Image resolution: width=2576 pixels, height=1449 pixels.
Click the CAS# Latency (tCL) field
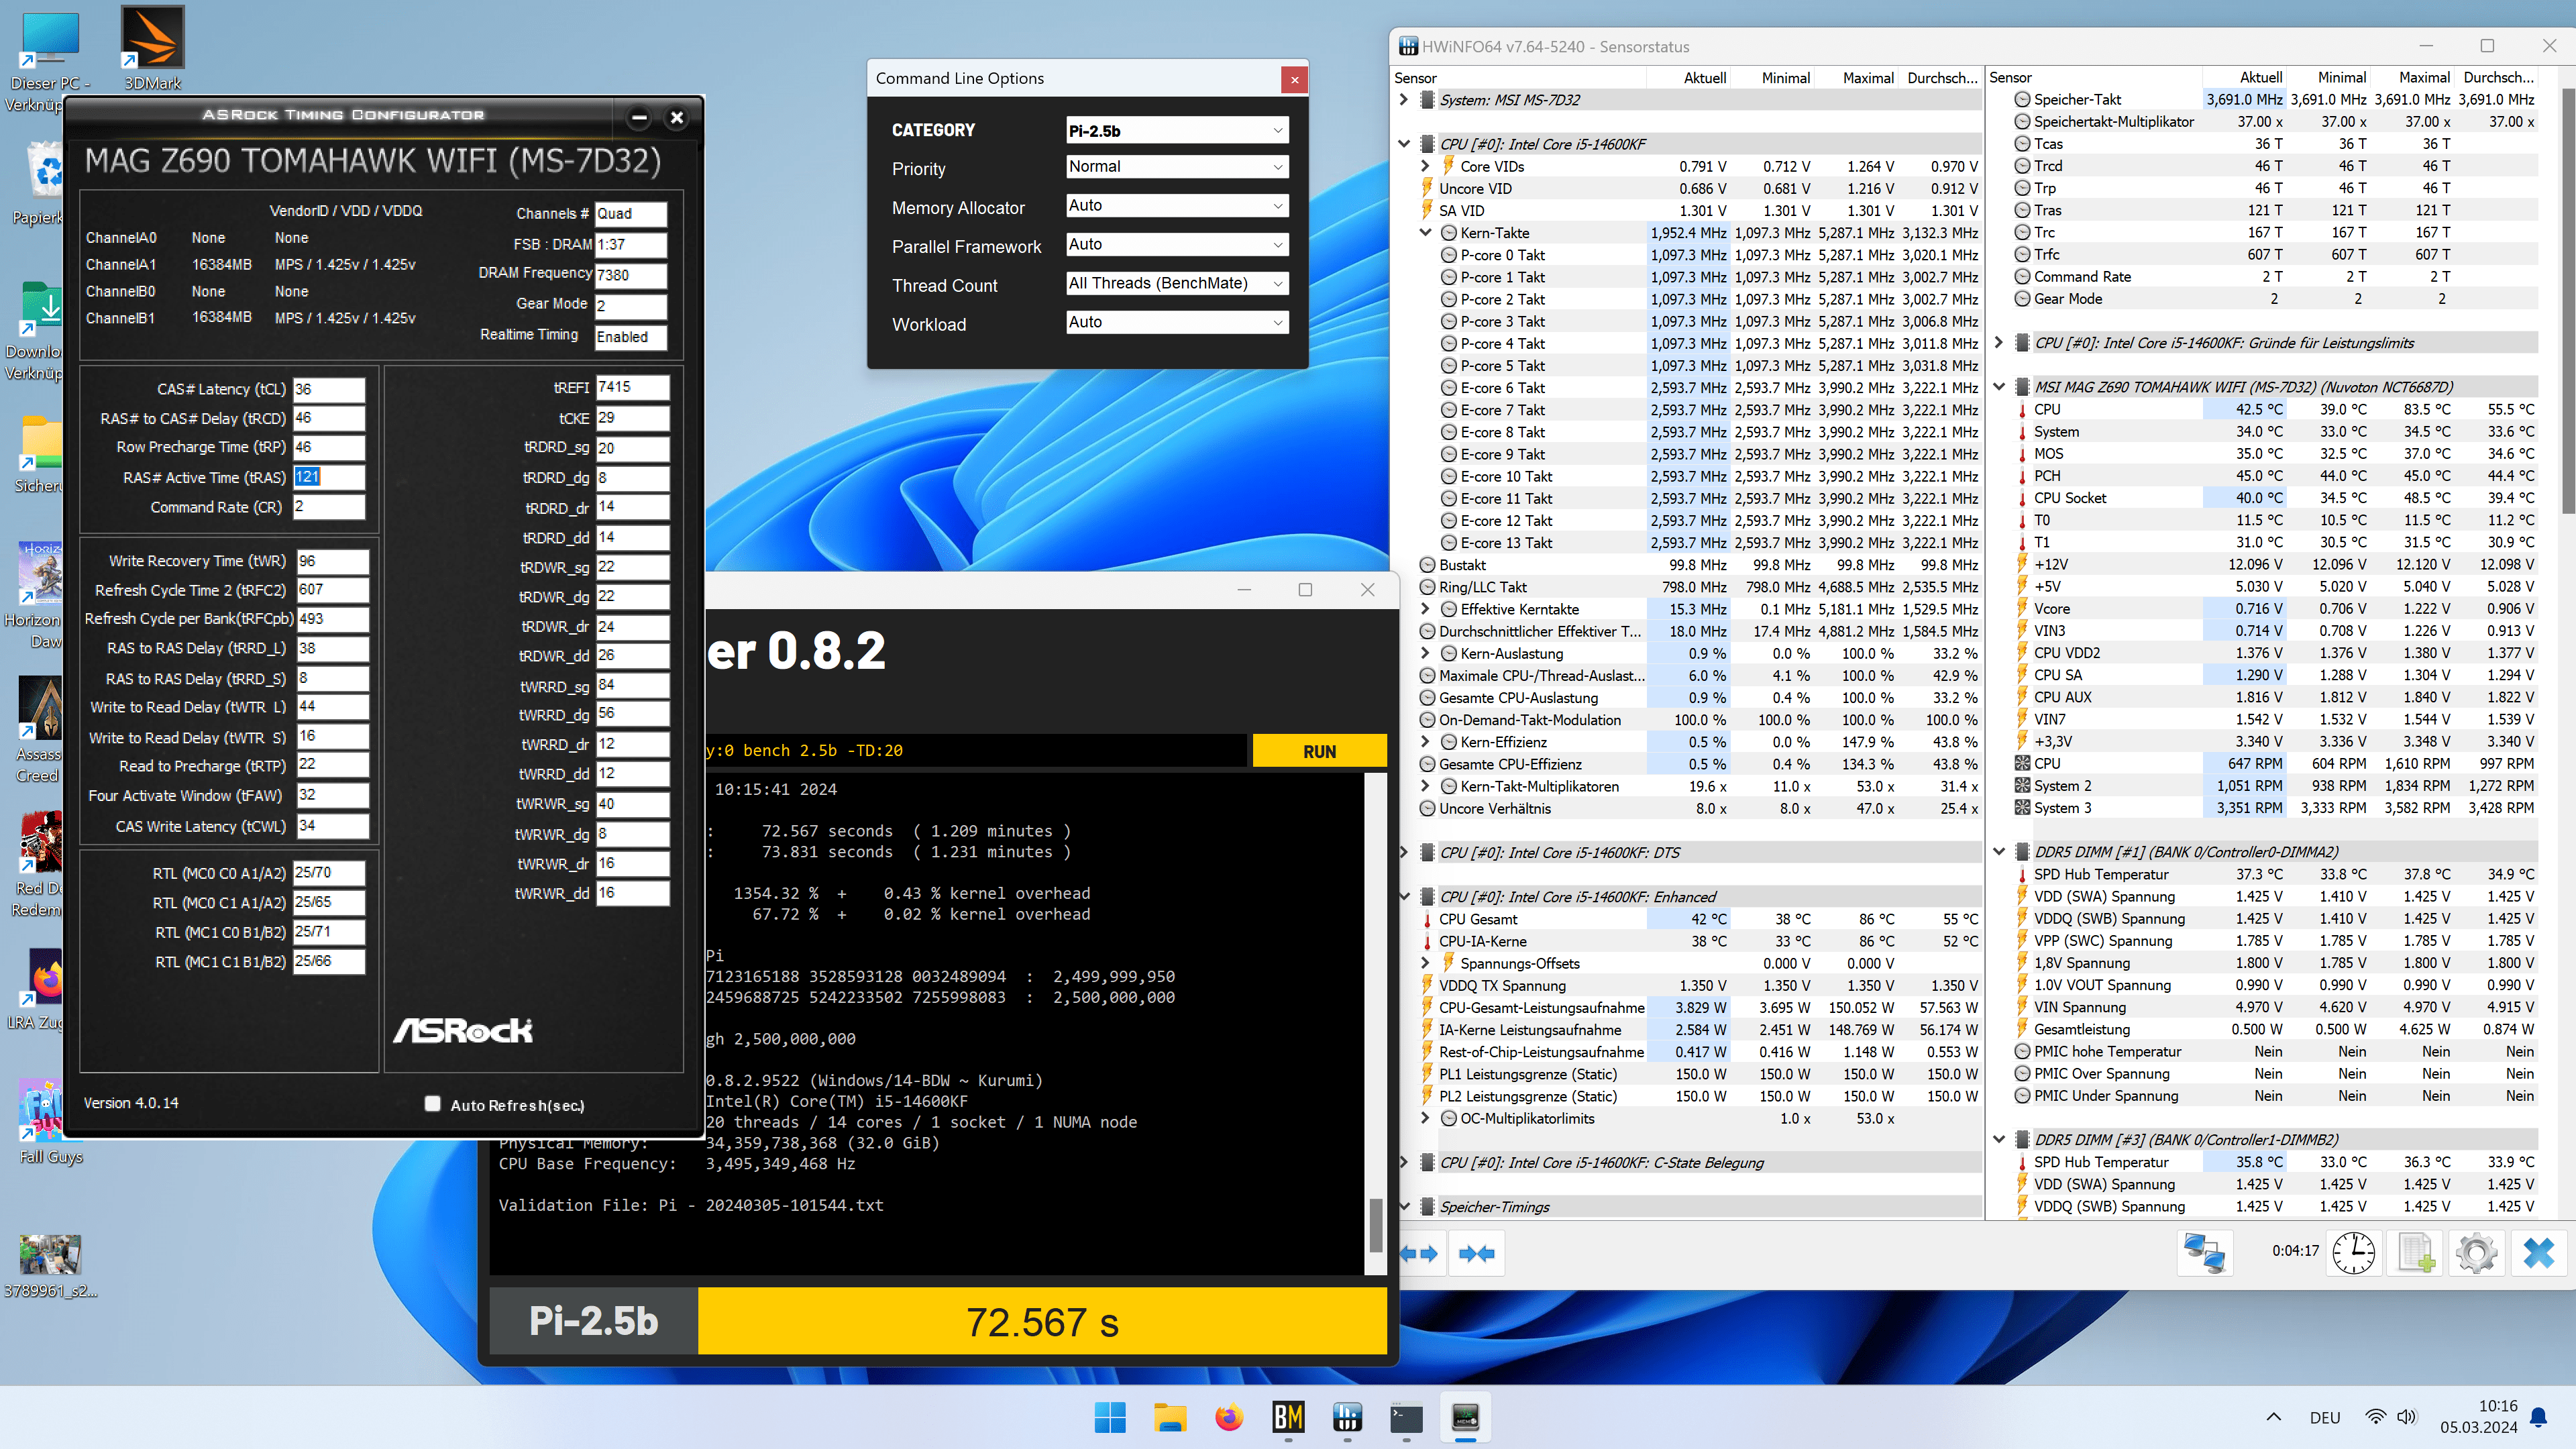[x=329, y=389]
